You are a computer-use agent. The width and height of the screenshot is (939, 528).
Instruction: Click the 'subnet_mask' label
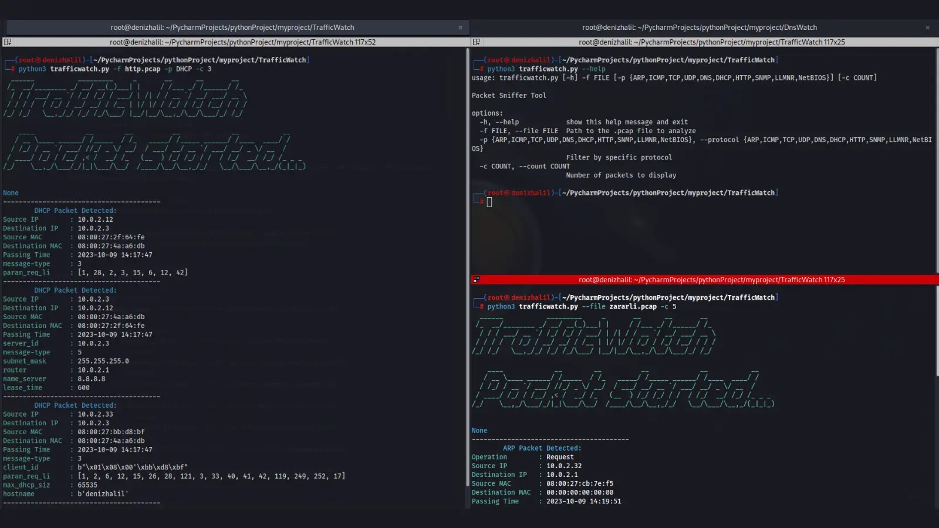(x=25, y=361)
